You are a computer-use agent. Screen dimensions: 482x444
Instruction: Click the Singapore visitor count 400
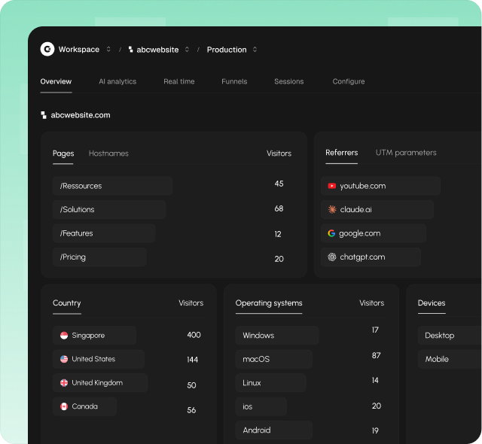point(194,335)
